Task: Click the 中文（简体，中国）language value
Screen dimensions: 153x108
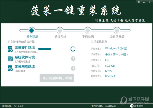Action: 117,54
